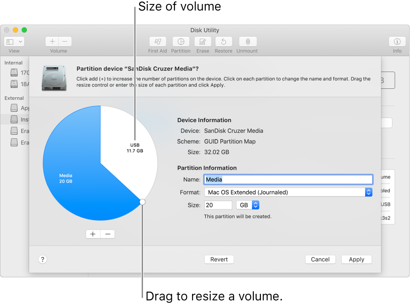Click the Restore toolbar icon
The image size is (411, 304).
[223, 41]
